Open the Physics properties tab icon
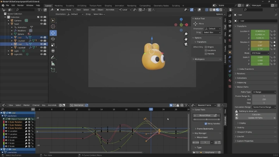The width and height of the screenshot is (279, 157). 230,66
